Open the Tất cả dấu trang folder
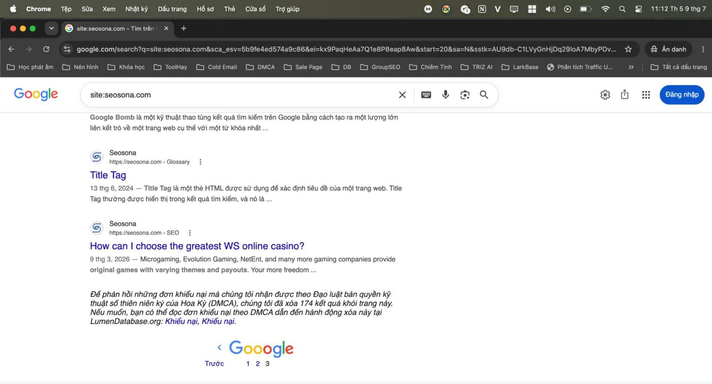Viewport: 712px width, 384px height. pyautogui.click(x=678, y=67)
